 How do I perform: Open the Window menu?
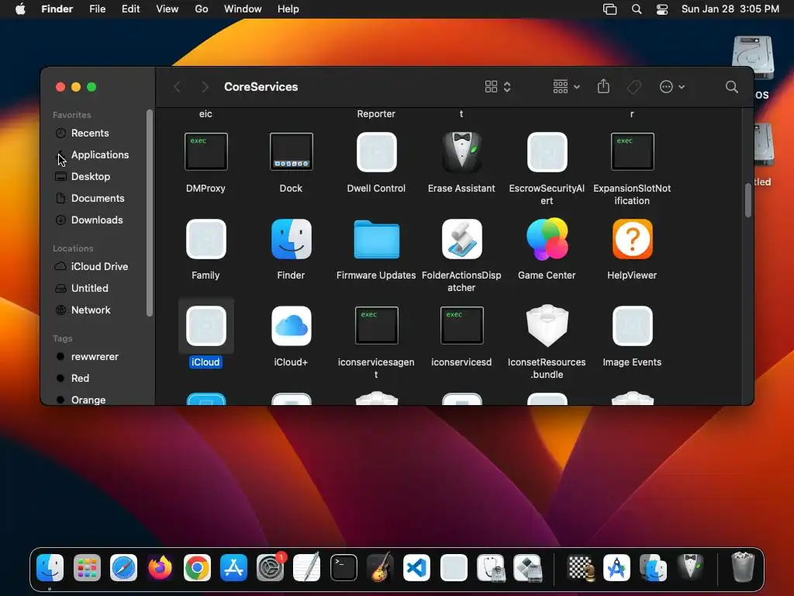[243, 9]
